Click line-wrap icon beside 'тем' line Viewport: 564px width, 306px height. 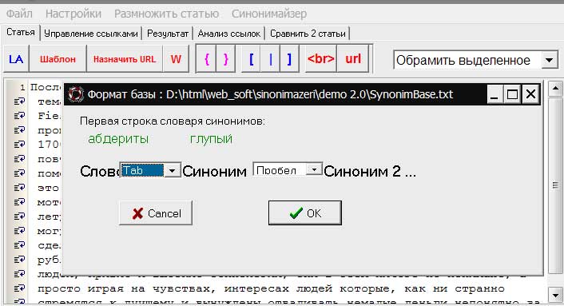coord(19,101)
